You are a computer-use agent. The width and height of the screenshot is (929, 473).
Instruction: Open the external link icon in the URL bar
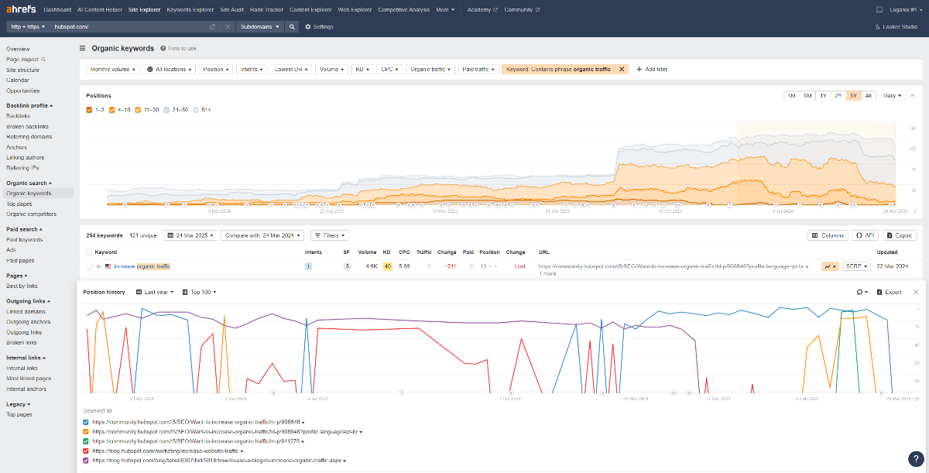(x=213, y=26)
